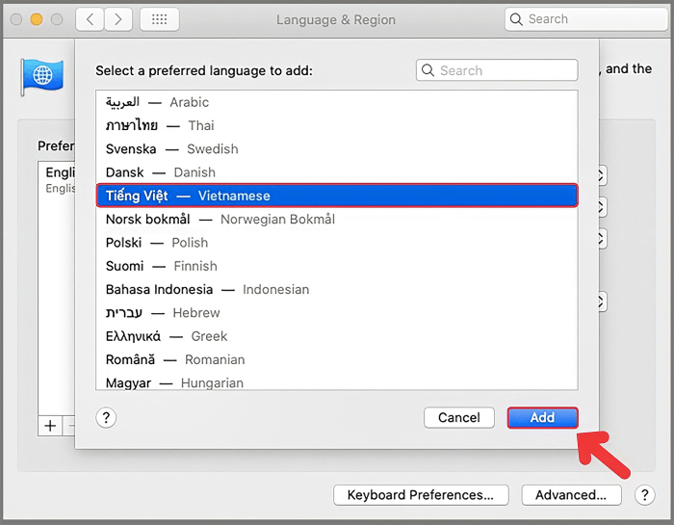Open the Advanced settings
Image resolution: width=674 pixels, height=525 pixels.
click(x=571, y=495)
